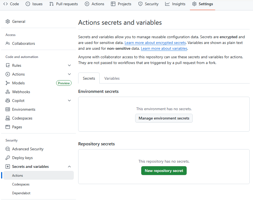This screenshot has height=200, width=253.
Task: Click the Models icon in sidebar
Action: [8, 83]
